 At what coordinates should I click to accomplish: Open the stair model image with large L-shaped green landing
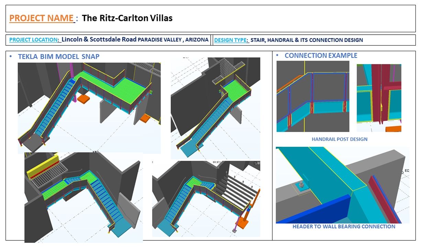89,107
